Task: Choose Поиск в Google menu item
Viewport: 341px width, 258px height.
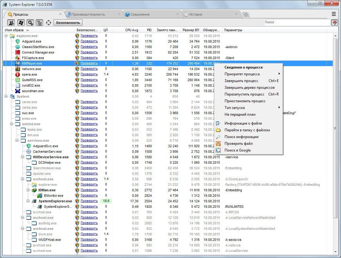Action: pos(248,150)
